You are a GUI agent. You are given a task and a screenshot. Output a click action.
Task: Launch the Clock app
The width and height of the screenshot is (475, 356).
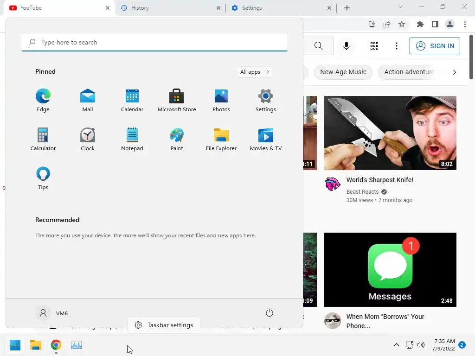click(88, 139)
